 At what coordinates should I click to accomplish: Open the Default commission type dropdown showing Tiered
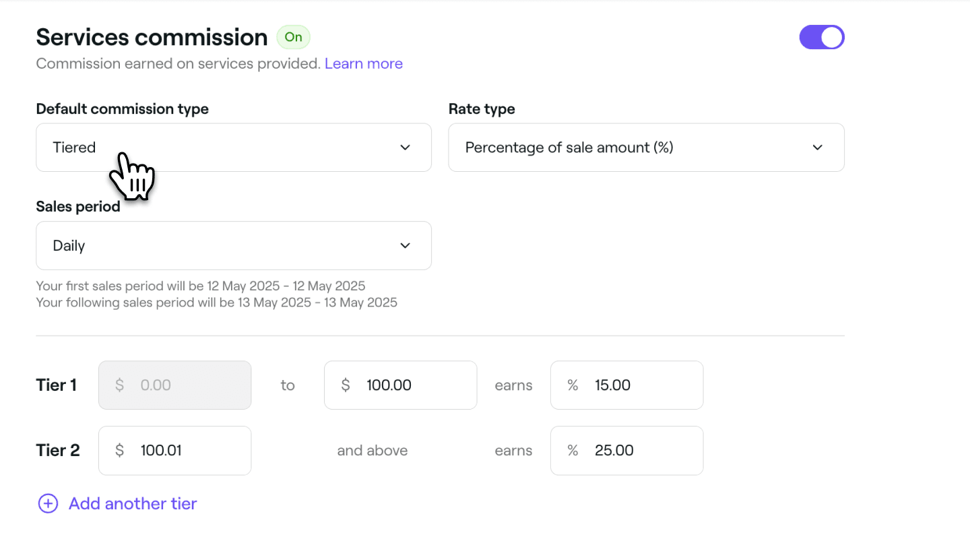click(x=233, y=148)
